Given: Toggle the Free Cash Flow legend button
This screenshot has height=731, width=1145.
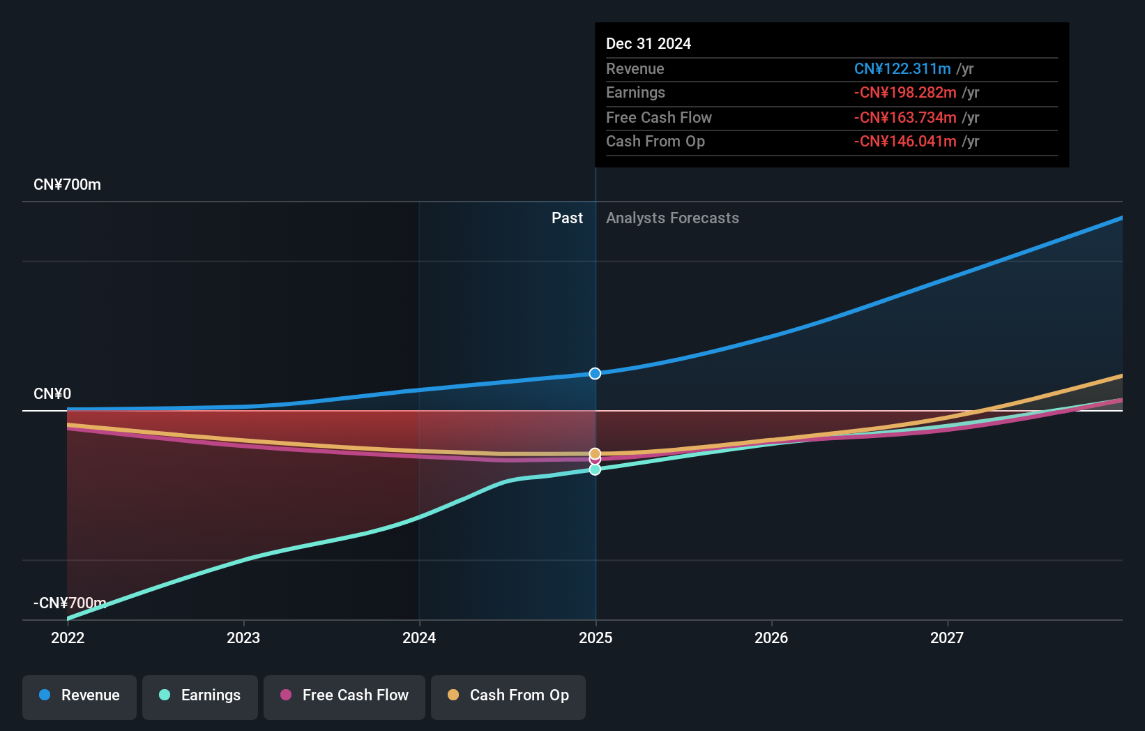Looking at the screenshot, I should coord(344,697).
